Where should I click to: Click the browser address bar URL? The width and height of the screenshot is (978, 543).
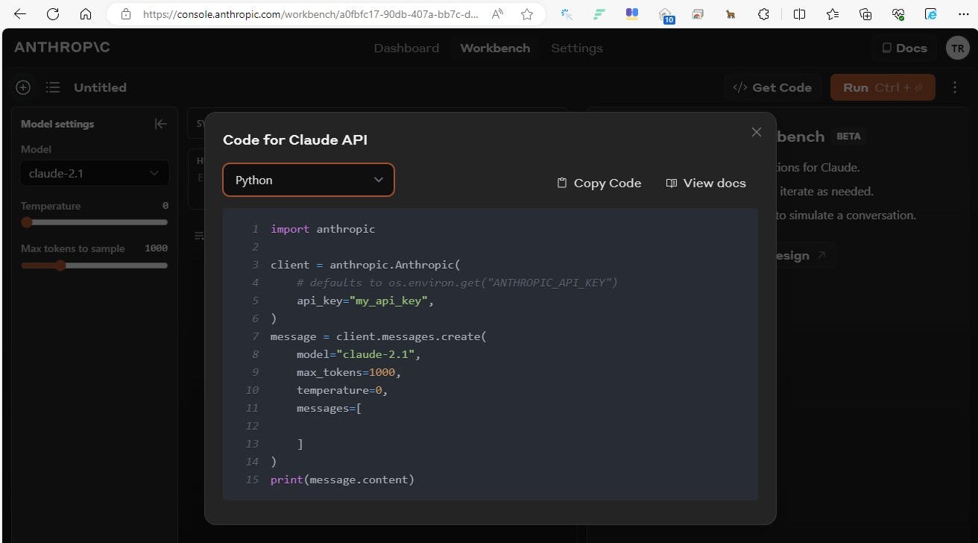coord(310,13)
